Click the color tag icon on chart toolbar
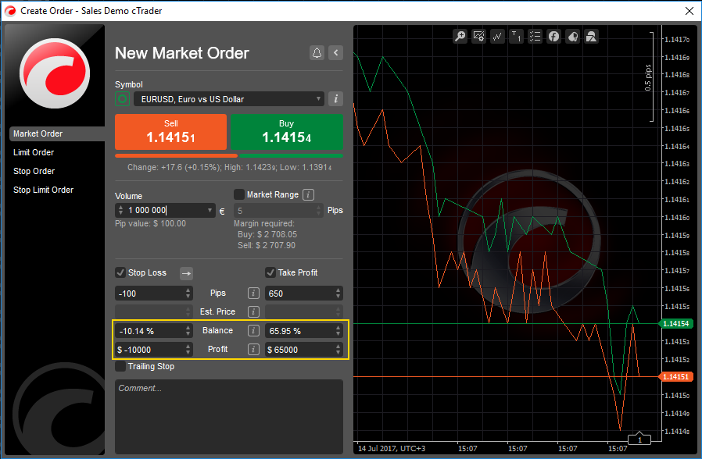Viewport: 702px width, 459px height. coord(572,36)
